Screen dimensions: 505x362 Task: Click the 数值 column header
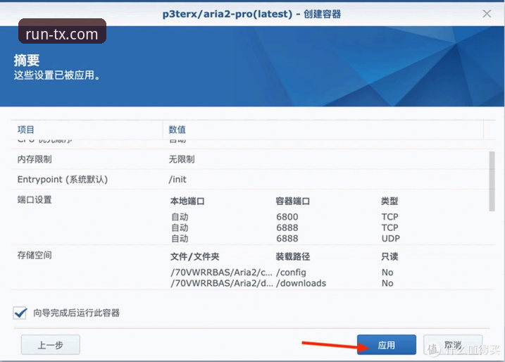[177, 130]
